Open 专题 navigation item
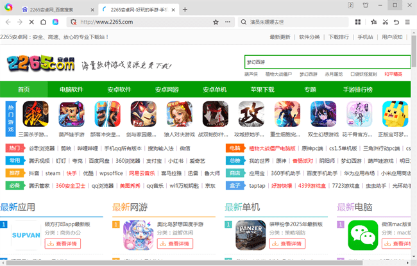This screenshot has width=417, height=266. pos(311,90)
